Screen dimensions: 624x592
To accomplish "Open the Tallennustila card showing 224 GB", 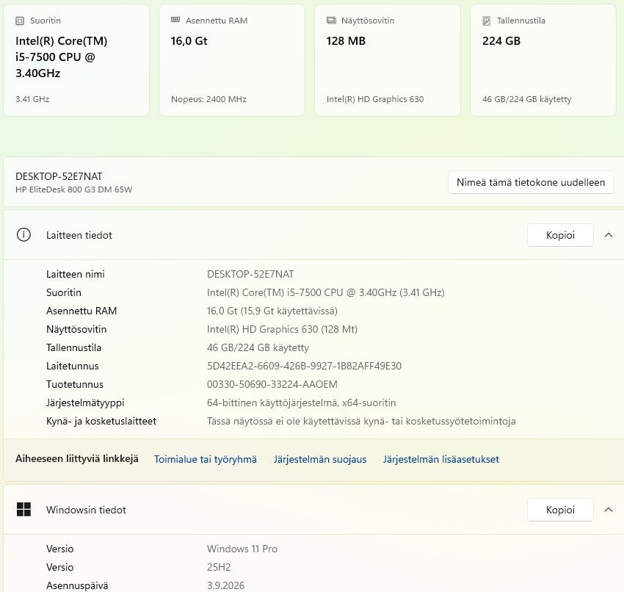I will click(x=543, y=60).
